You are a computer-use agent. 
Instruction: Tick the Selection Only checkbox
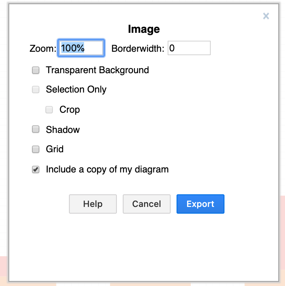36,90
